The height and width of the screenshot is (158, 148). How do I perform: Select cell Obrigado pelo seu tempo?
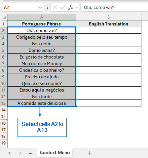coord(42,37)
